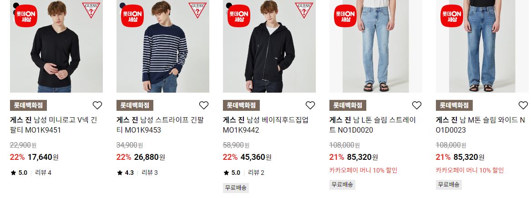Click the 롯데ON 세상 badge on the striped shirt
This screenshot has height=198, width=531.
coord(132,16)
